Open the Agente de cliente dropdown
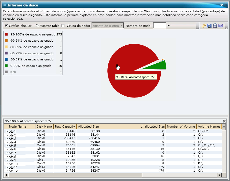This screenshot has height=181, width=230. 122,26
